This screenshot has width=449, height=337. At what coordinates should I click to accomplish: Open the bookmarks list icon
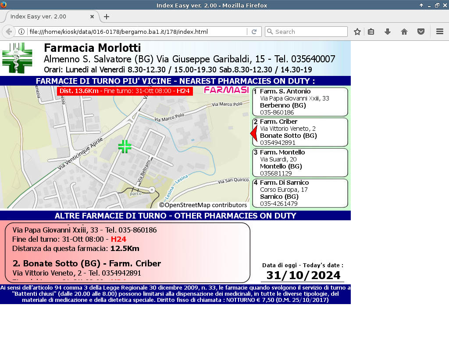pyautogui.click(x=371, y=32)
